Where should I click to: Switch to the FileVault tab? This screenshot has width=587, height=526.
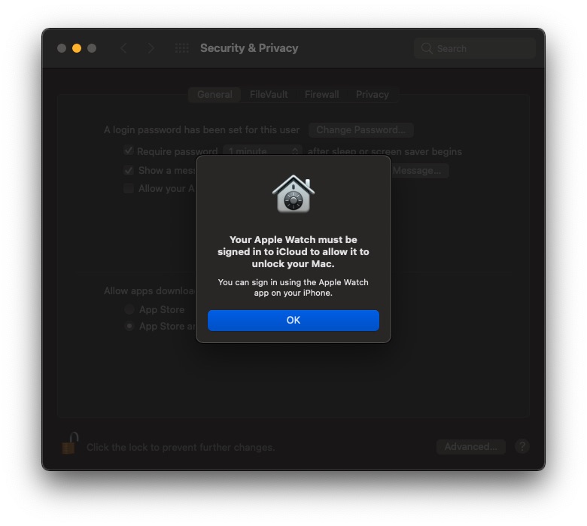tap(269, 94)
